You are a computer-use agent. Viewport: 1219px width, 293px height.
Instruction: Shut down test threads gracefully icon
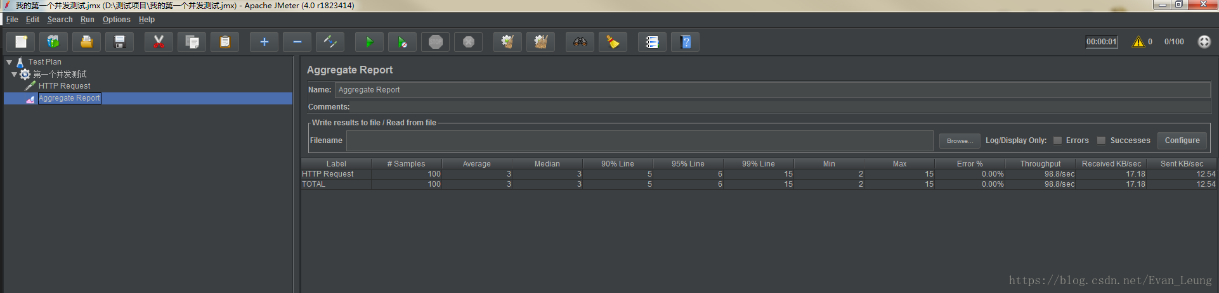point(468,42)
